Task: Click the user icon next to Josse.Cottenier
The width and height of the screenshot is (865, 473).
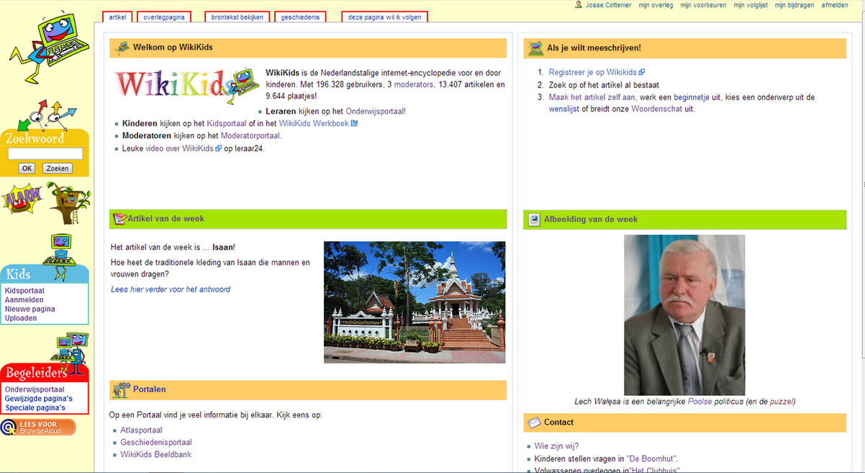Action: (579, 5)
